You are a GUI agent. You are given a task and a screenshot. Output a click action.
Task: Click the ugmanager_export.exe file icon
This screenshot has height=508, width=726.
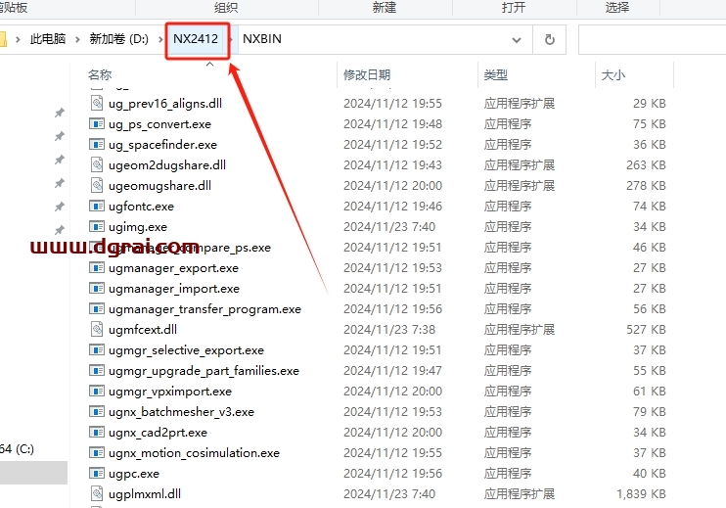point(97,267)
